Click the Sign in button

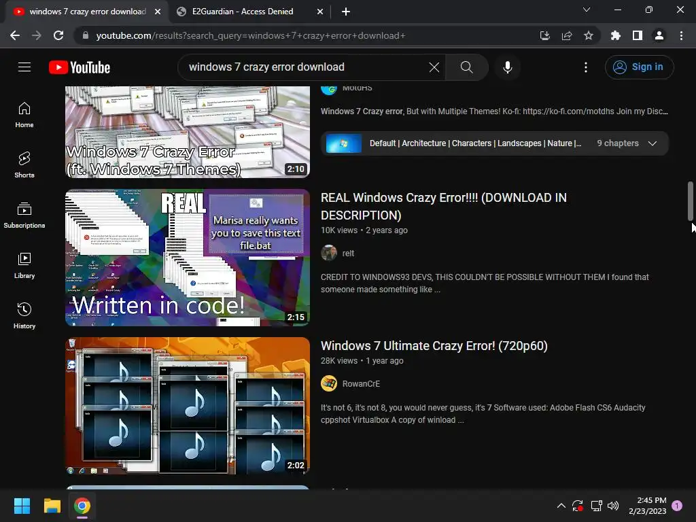tap(639, 67)
